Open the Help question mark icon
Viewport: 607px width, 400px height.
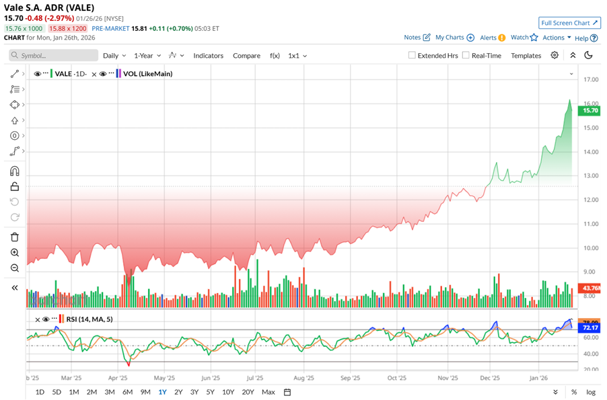click(x=594, y=38)
